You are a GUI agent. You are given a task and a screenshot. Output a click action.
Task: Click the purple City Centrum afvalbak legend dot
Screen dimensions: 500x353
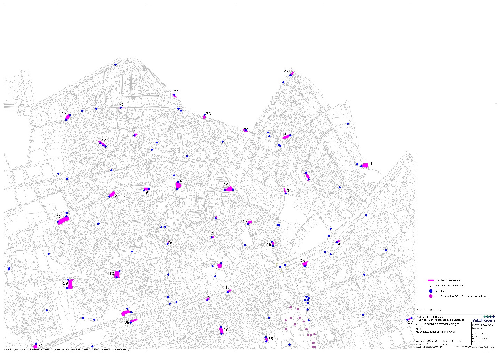pyautogui.click(x=430, y=296)
